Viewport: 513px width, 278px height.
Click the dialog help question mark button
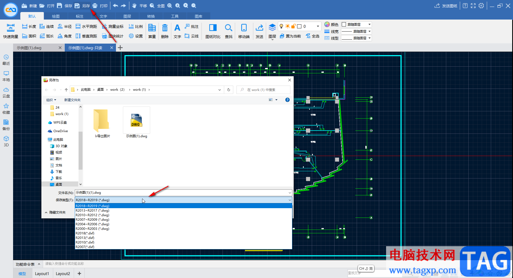(x=287, y=100)
